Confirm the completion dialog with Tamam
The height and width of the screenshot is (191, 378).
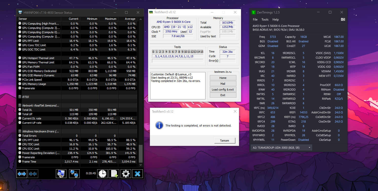coord(225,141)
